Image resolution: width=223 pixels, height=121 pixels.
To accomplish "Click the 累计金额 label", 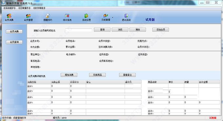I will coord(71,47).
